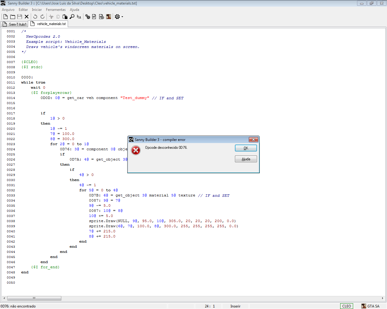This screenshot has width=387, height=309.
Task: Open the settings gear dropdown arrow
Action: 122,17
